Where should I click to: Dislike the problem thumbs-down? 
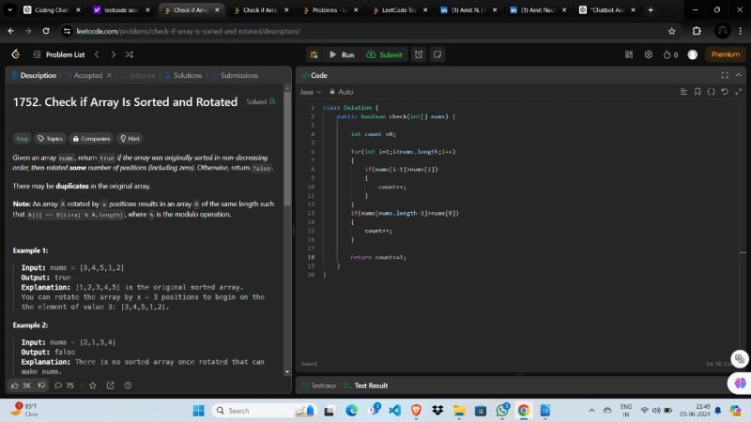pos(42,385)
